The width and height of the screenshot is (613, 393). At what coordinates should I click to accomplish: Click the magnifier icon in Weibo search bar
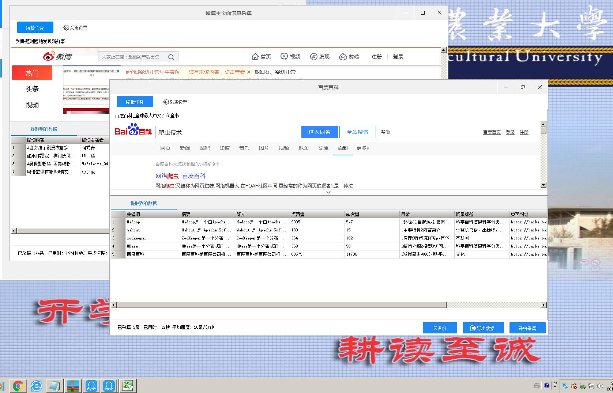pyautogui.click(x=171, y=57)
